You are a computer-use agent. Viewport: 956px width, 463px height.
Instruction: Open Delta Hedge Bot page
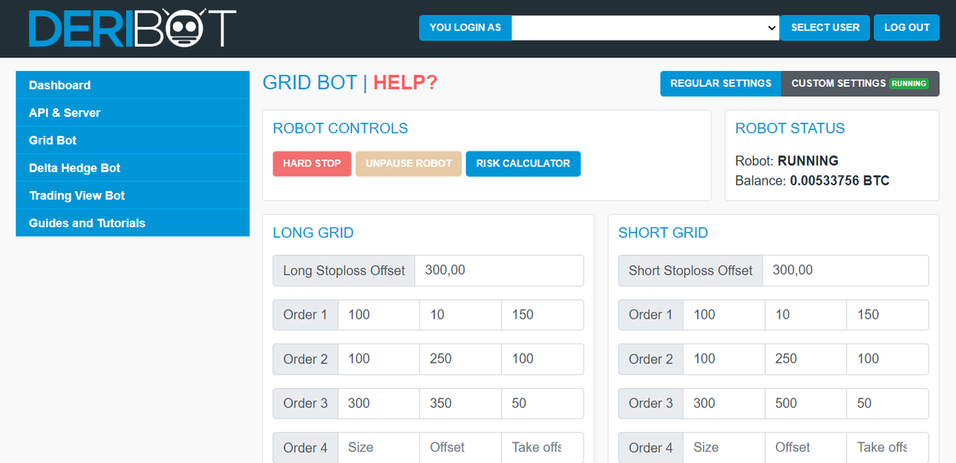coord(132,168)
